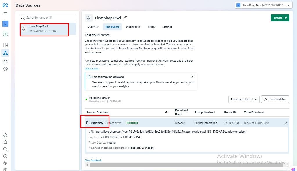
Task: Click the green plus Connect Data Sources icon
Action: [6, 34]
